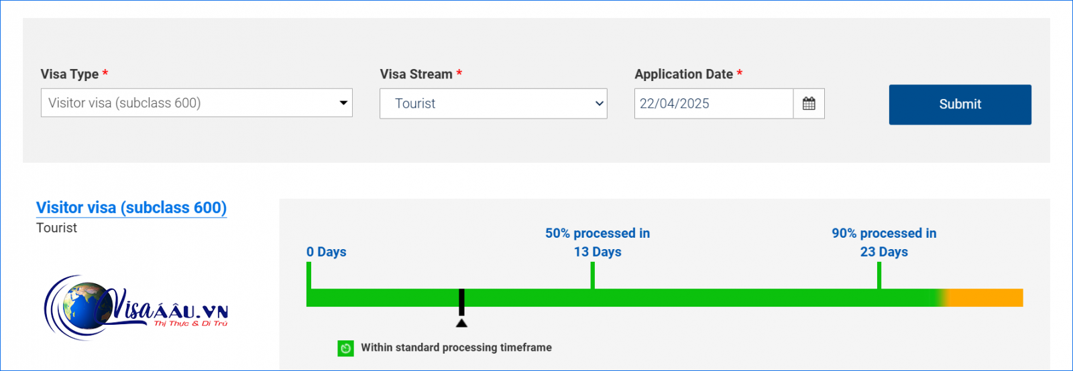Click the black marker on progress bar
1073x371 pixels.
click(461, 302)
